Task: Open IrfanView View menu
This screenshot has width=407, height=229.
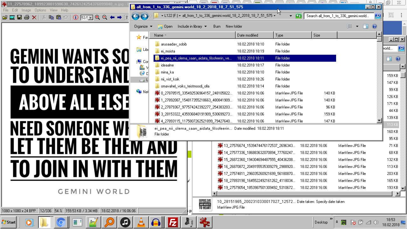Action: pyautogui.click(x=53, y=10)
